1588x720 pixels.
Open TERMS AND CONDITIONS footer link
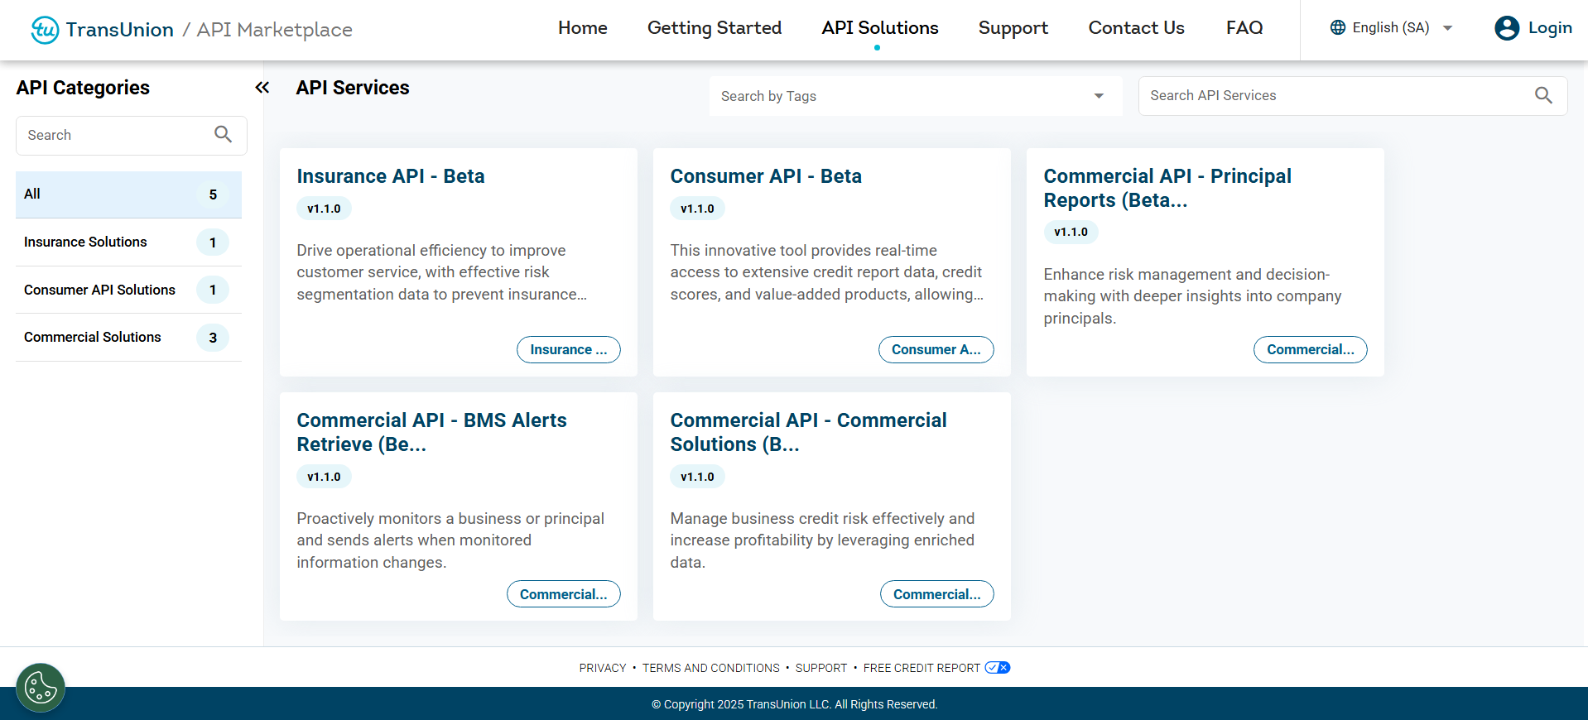(x=711, y=668)
